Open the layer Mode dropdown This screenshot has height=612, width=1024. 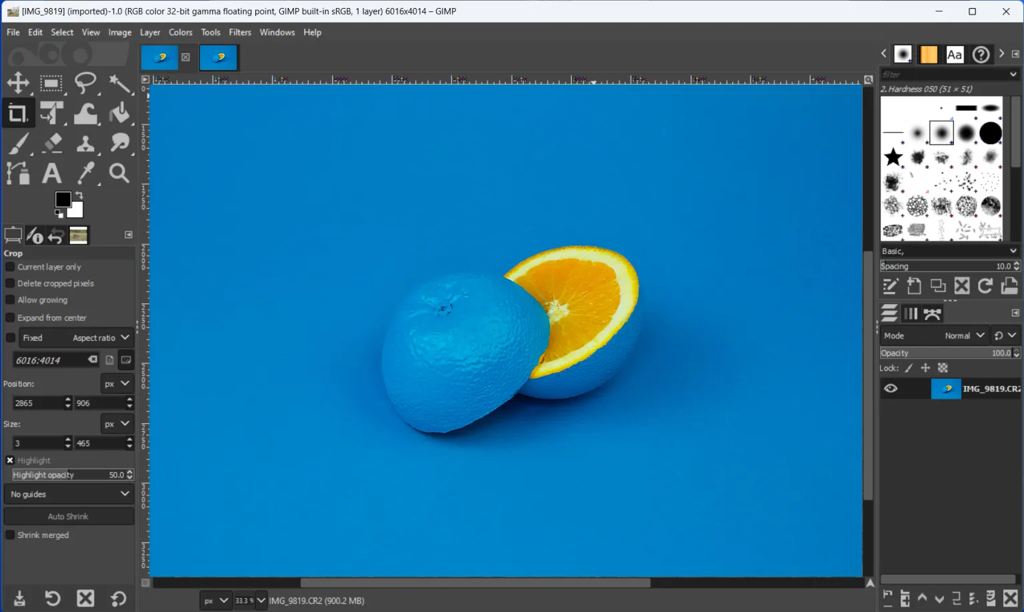[x=965, y=335]
